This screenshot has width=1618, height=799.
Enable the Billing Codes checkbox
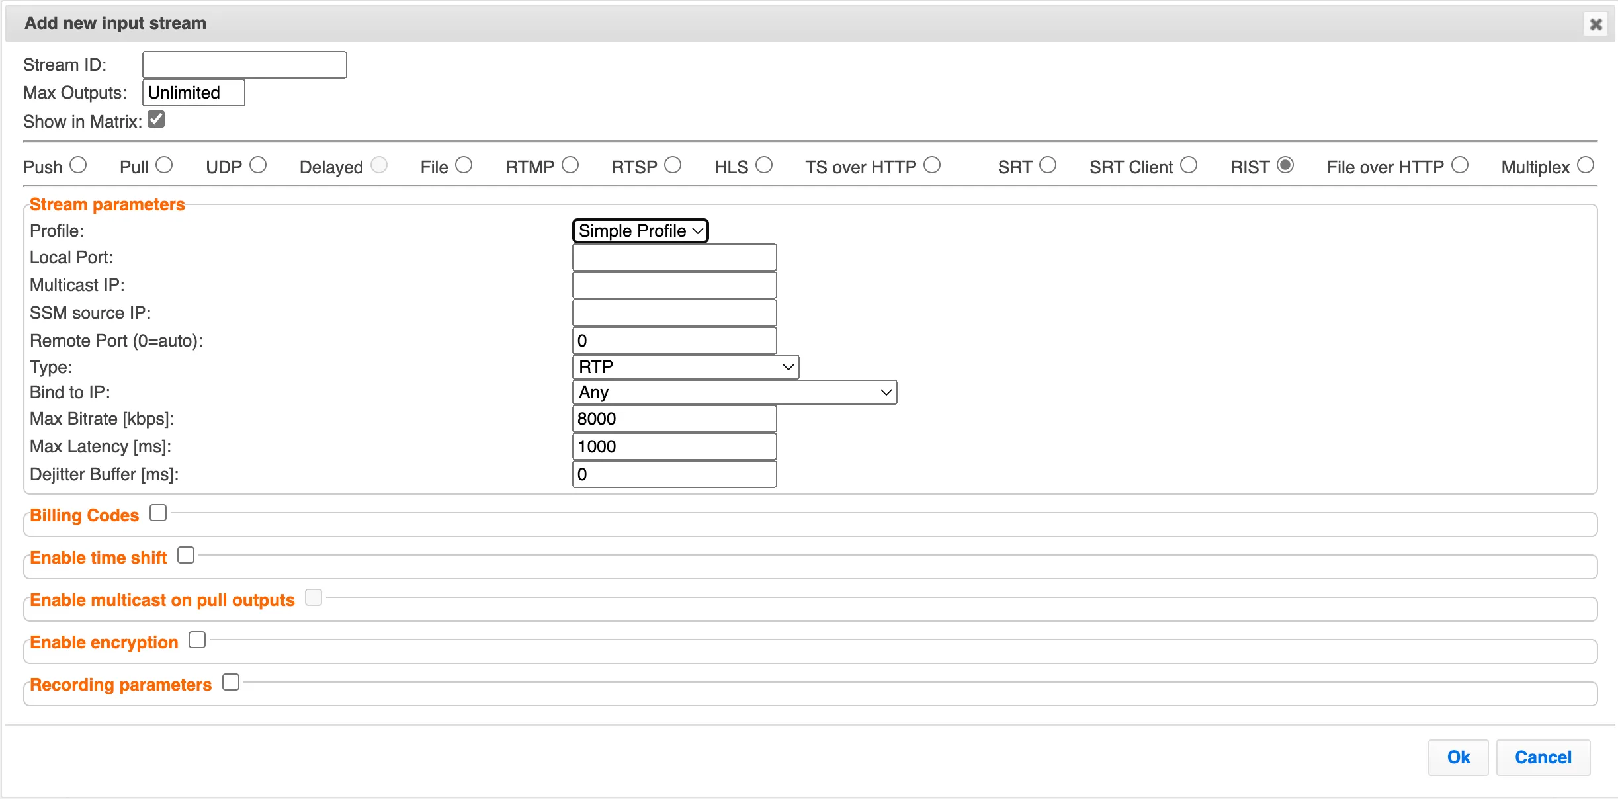tap(158, 513)
